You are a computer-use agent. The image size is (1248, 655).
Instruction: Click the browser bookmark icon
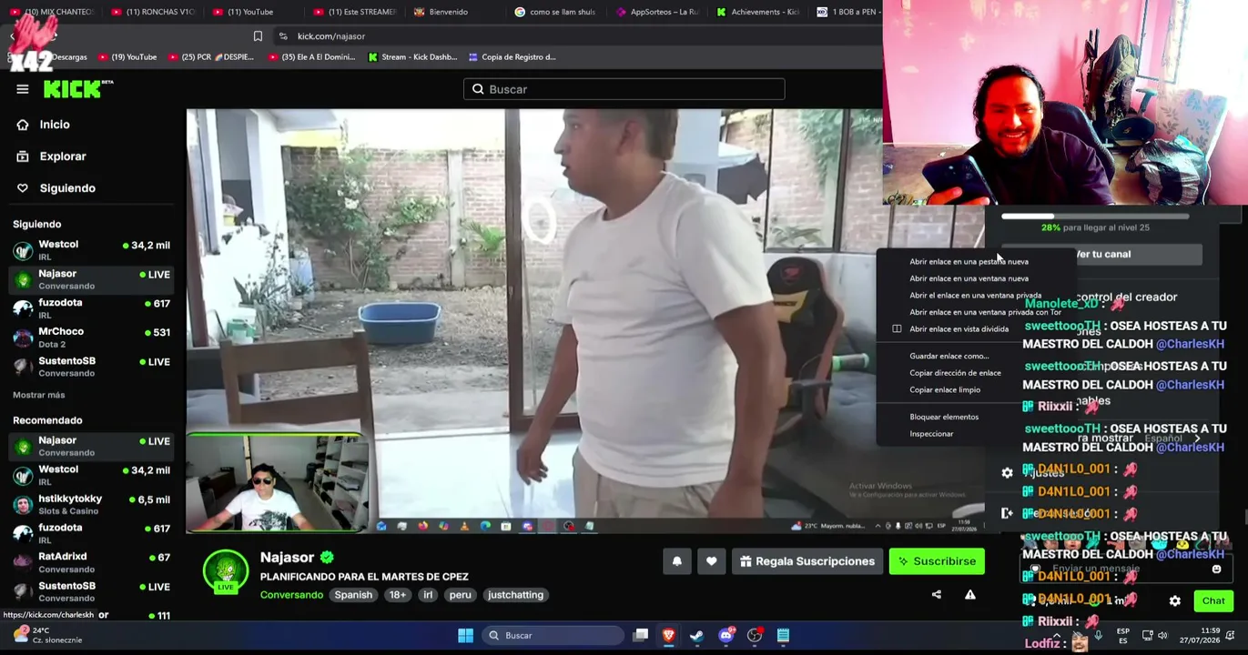coord(258,36)
